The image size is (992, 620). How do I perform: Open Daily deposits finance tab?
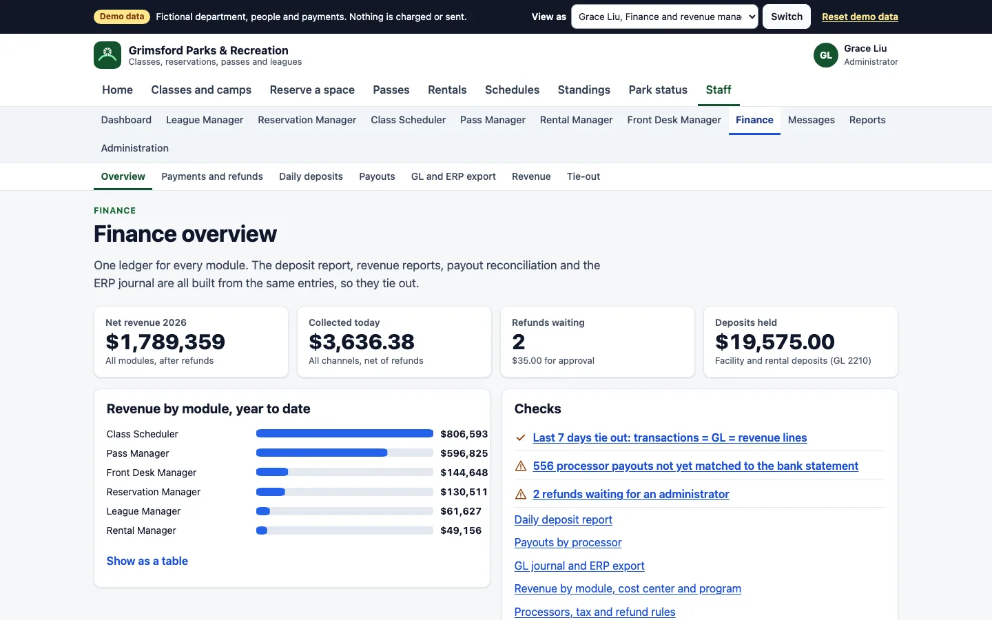tap(311, 176)
